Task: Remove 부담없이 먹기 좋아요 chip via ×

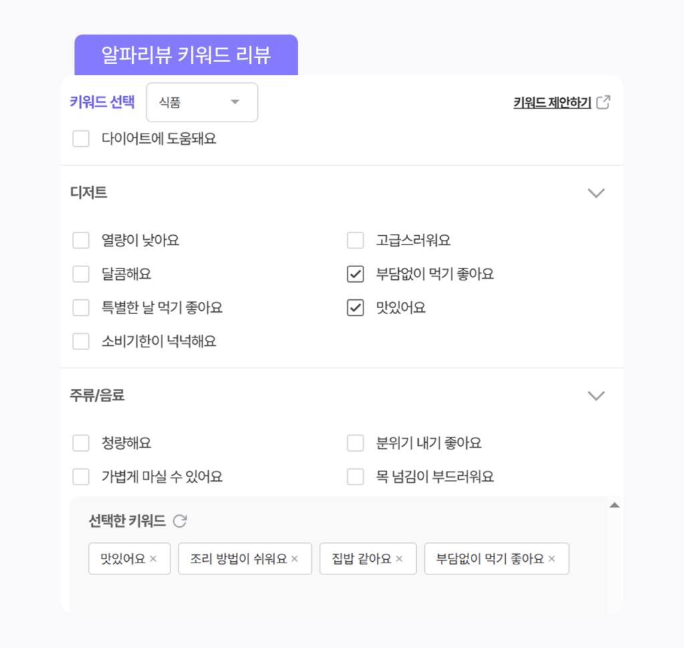Action: click(552, 558)
